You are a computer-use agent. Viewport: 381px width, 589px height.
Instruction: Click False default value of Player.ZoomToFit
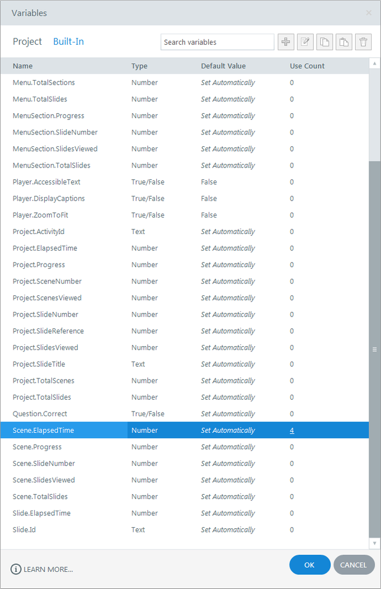[209, 215]
